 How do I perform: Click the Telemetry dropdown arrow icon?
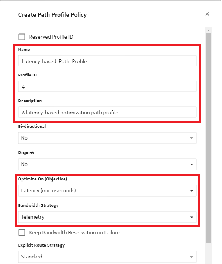(x=192, y=217)
